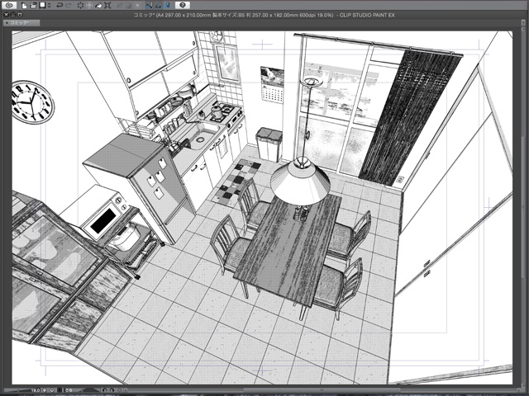Zoom out using the status bar icon

[45, 390]
